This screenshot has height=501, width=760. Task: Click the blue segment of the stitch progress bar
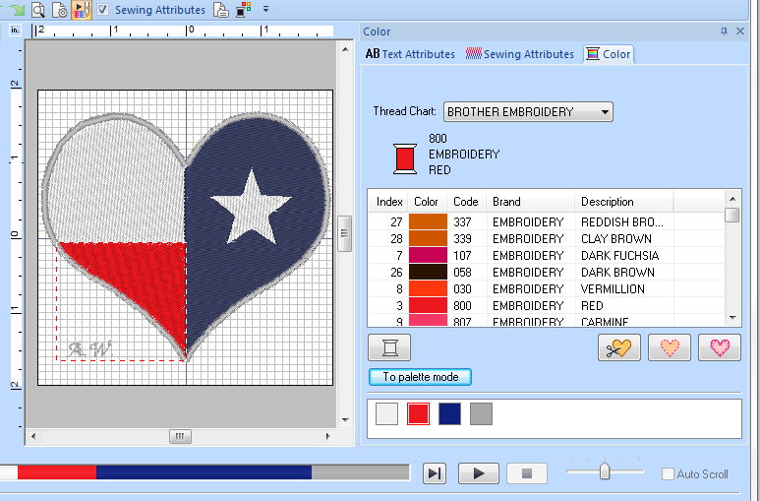click(x=204, y=472)
